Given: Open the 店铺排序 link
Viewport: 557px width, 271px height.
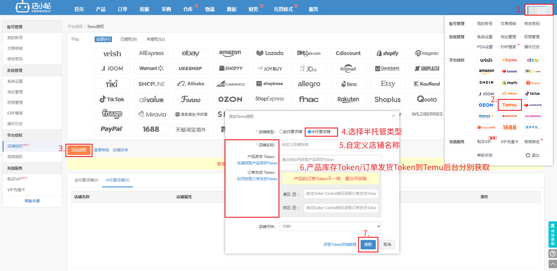Looking at the screenshot, I should (120, 150).
